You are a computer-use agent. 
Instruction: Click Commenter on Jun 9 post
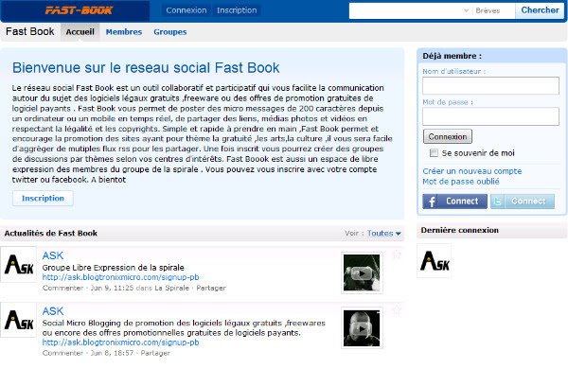tap(62, 288)
